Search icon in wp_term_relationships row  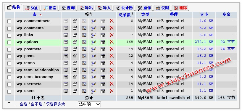point(84,70)
